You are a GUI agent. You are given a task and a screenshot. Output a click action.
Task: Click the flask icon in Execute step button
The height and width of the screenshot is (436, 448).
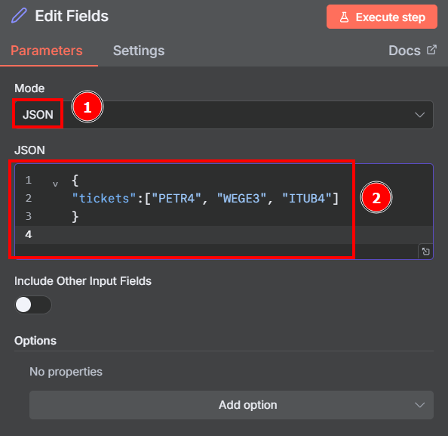[344, 17]
